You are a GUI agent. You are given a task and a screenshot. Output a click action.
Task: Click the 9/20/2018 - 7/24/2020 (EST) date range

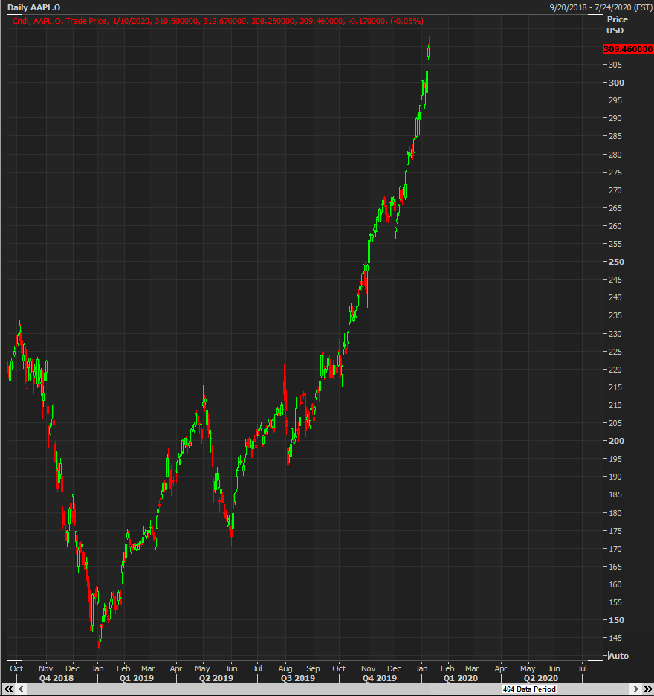pos(600,7)
